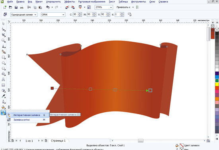Pick the blue swatch in color palette
This screenshot has height=150, width=219.
click(x=217, y=77)
